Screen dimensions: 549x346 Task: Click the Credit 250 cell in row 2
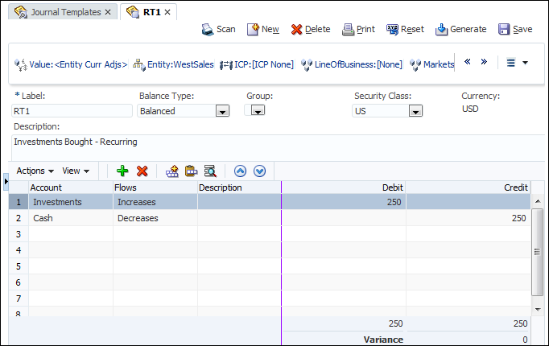tap(469, 218)
